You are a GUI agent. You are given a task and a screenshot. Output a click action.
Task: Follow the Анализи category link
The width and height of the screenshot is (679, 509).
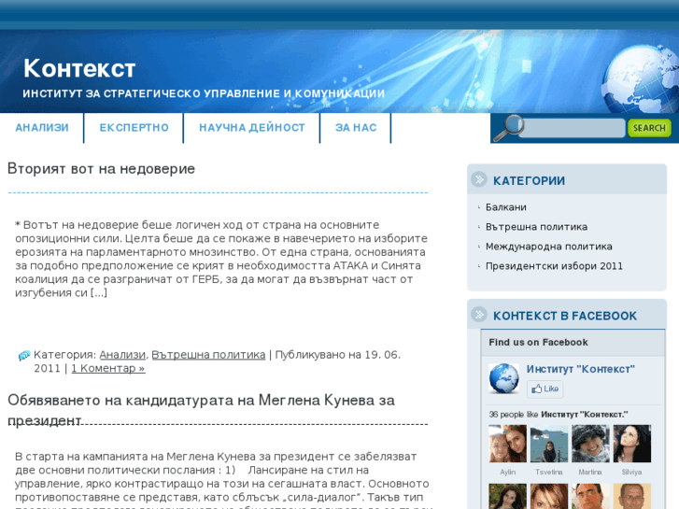pyautogui.click(x=122, y=355)
